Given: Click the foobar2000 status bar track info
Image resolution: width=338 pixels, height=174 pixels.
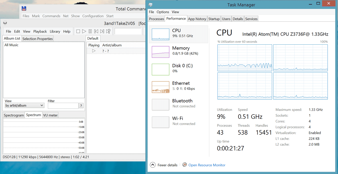Looking at the screenshot, I should click(46, 157).
